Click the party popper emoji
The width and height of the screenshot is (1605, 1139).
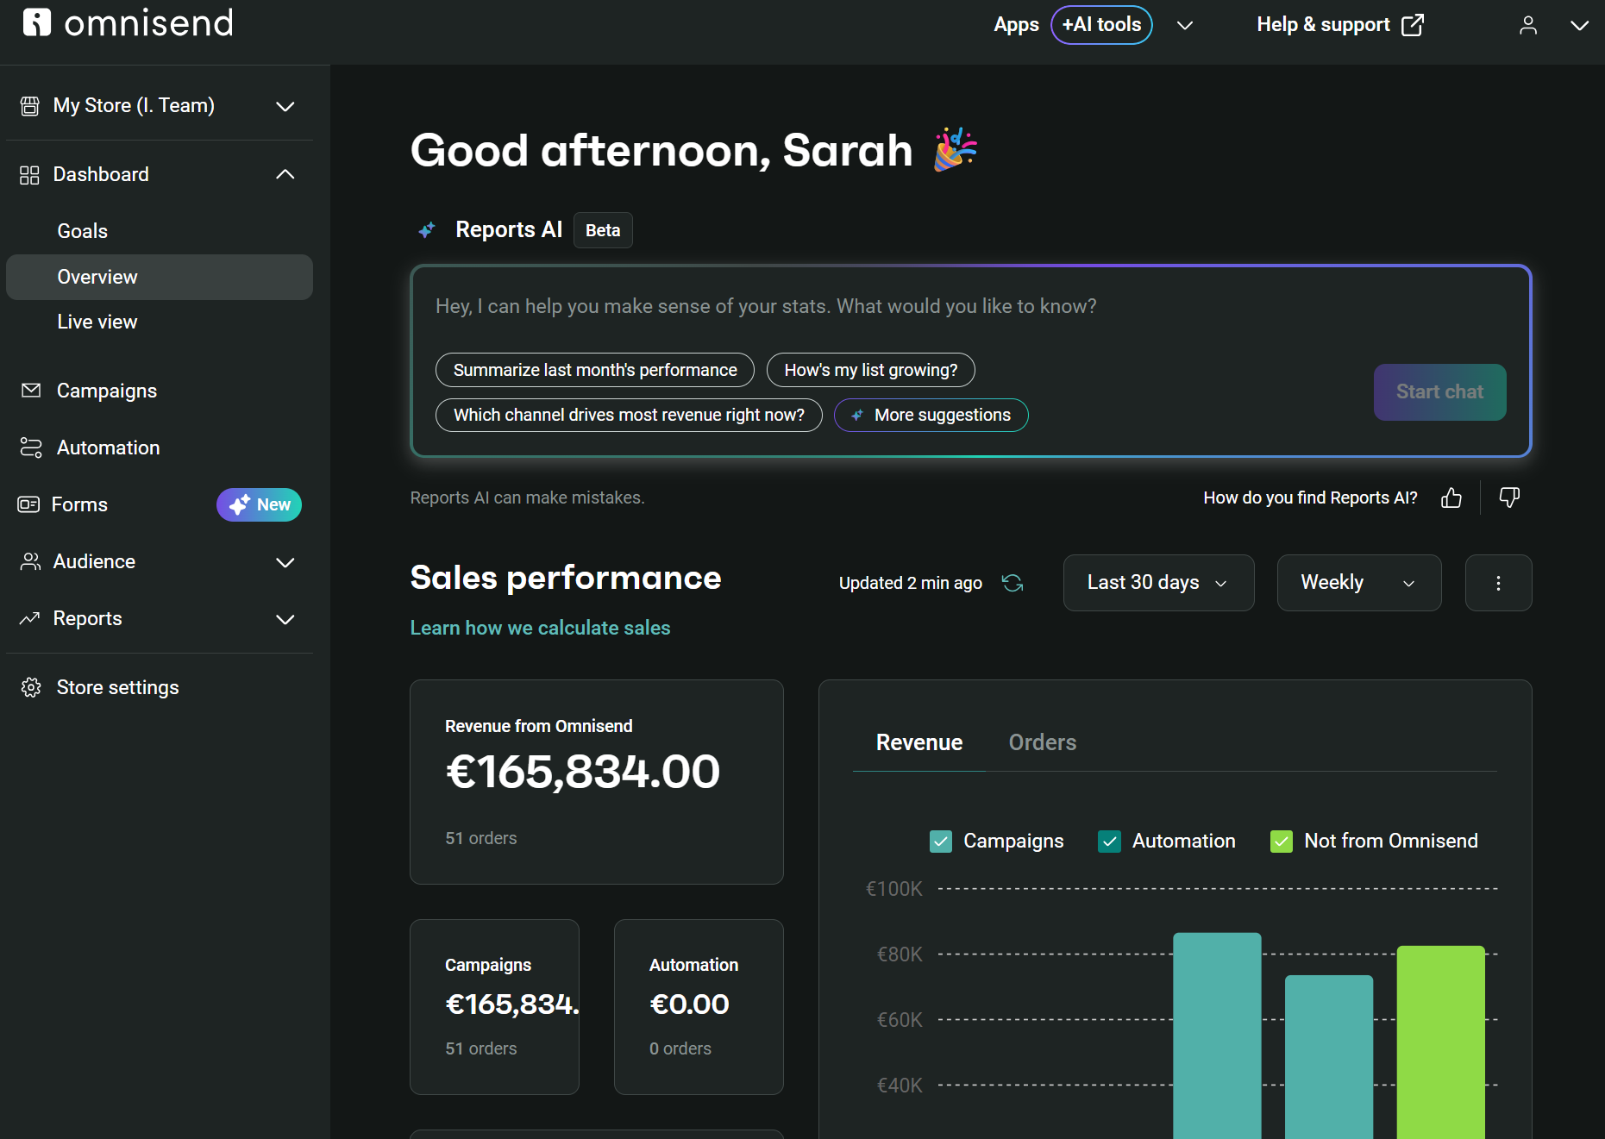click(x=956, y=150)
